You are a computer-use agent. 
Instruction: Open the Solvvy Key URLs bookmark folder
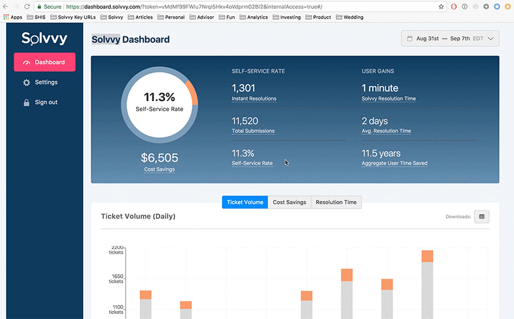click(x=73, y=17)
